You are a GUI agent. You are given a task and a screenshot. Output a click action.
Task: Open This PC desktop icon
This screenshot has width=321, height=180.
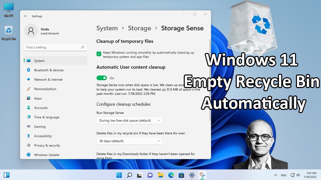[9, 10]
